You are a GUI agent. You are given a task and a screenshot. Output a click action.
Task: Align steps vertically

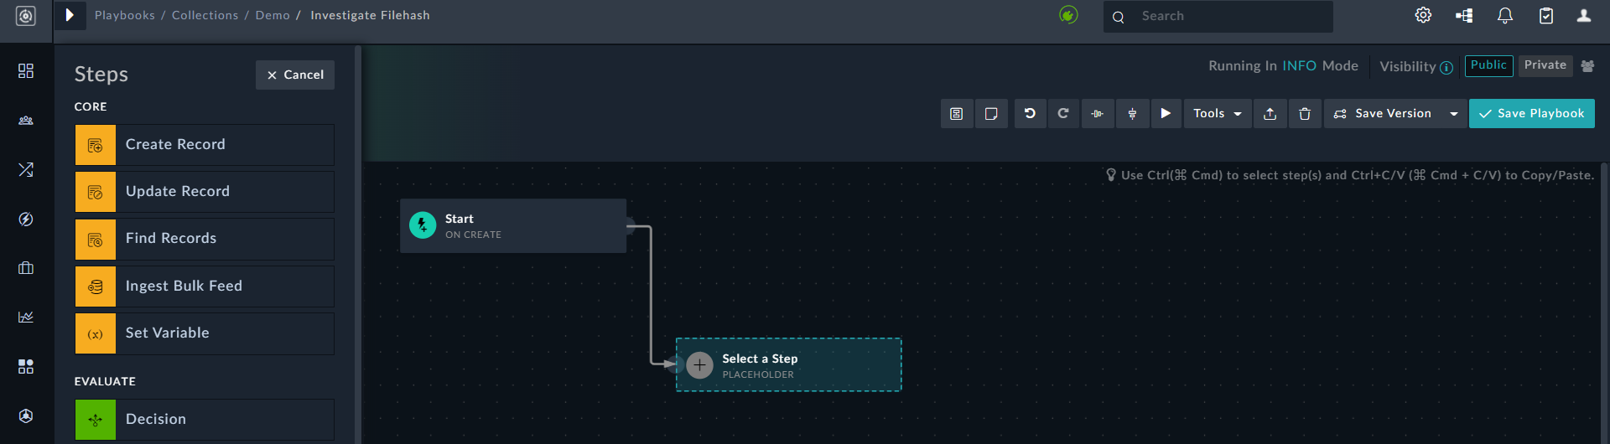click(1132, 114)
